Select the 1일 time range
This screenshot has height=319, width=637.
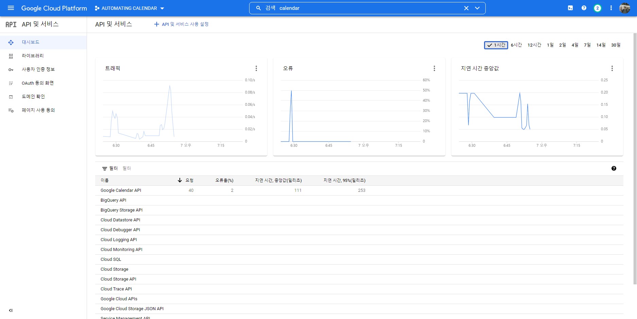tap(550, 45)
